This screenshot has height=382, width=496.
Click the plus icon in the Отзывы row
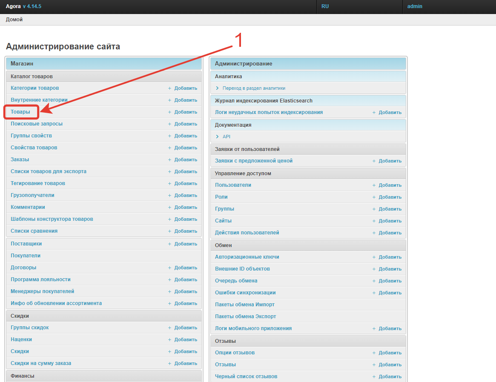[x=374, y=365]
